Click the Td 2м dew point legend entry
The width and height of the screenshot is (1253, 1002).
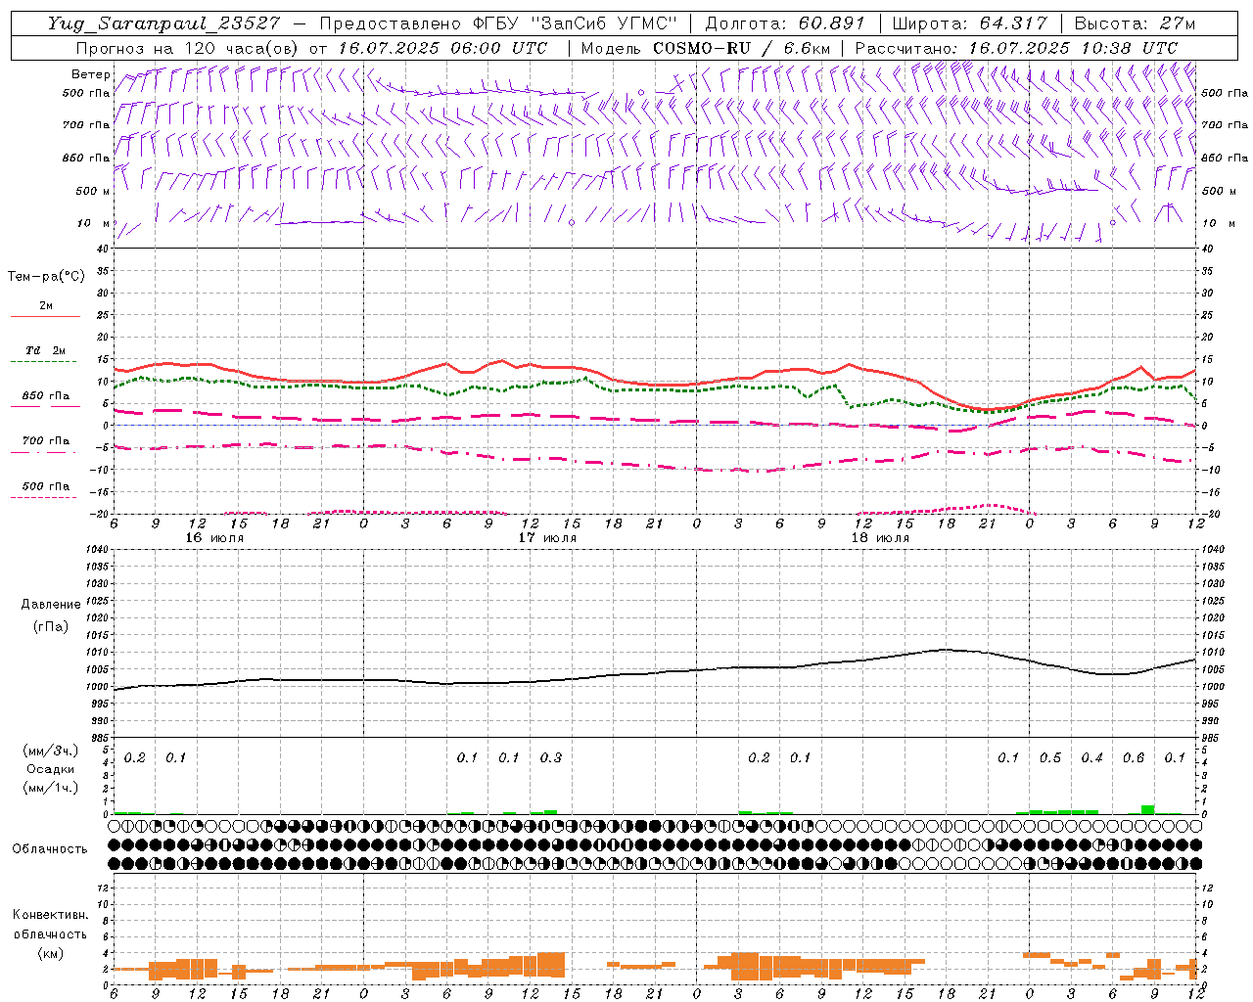46,350
